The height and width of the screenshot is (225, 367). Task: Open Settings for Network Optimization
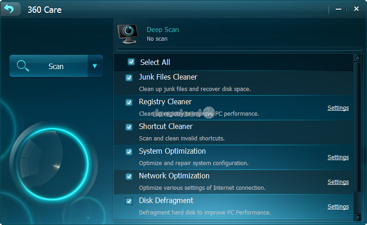(x=338, y=182)
